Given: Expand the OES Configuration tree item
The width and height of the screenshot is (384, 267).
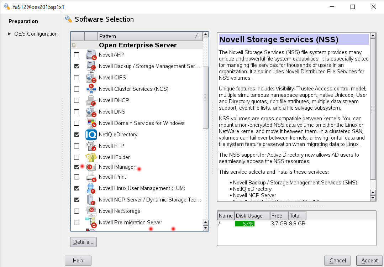Looking at the screenshot, I should pos(10,34).
